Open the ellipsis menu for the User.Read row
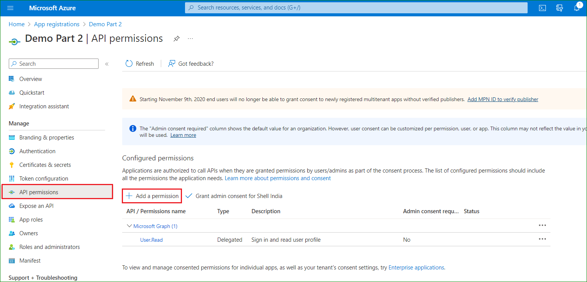The height and width of the screenshot is (282, 587). point(542,239)
